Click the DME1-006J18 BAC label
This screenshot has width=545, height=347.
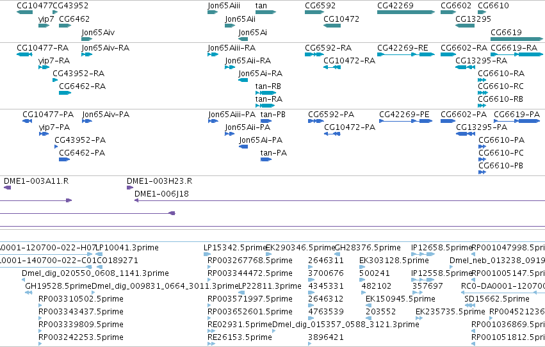[x=161, y=194]
